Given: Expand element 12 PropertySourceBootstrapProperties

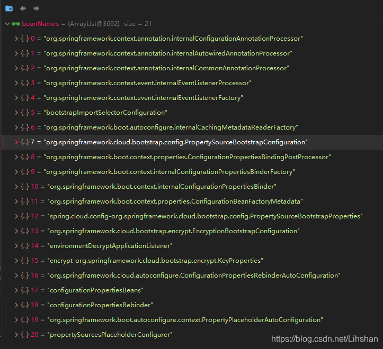Looking at the screenshot, I should pyautogui.click(x=16, y=216).
